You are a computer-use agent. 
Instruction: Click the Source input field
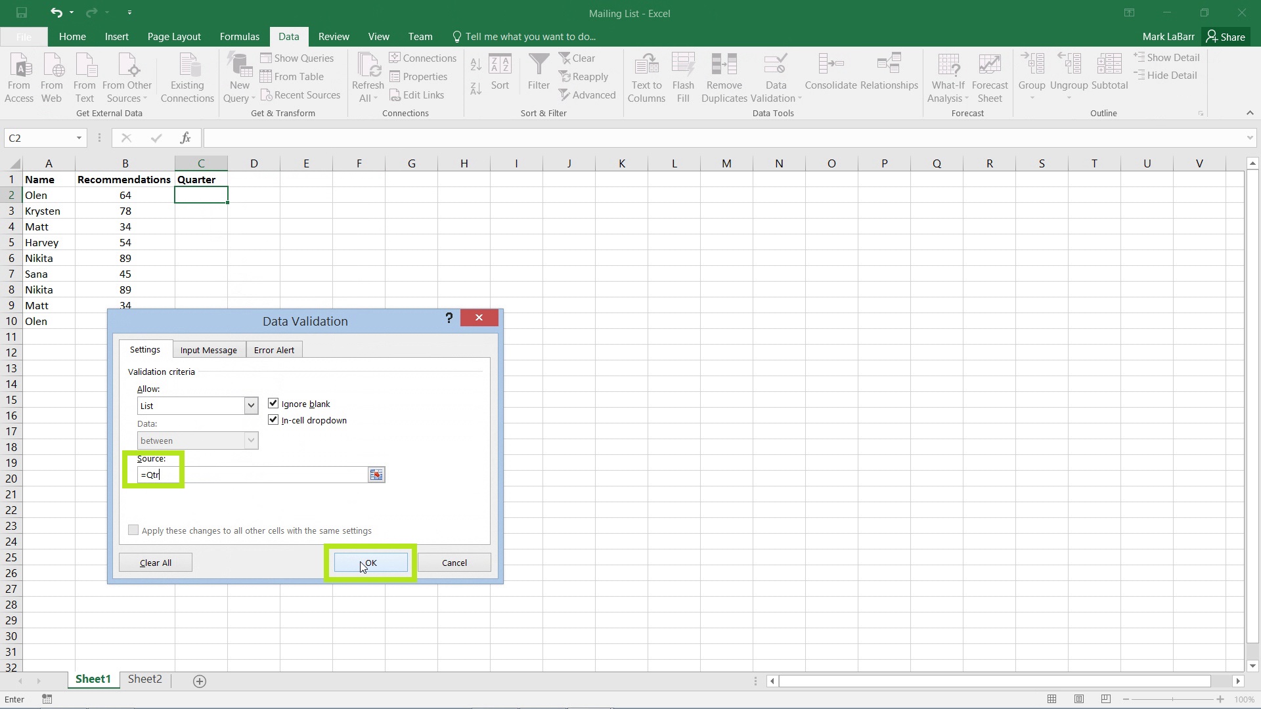252,475
